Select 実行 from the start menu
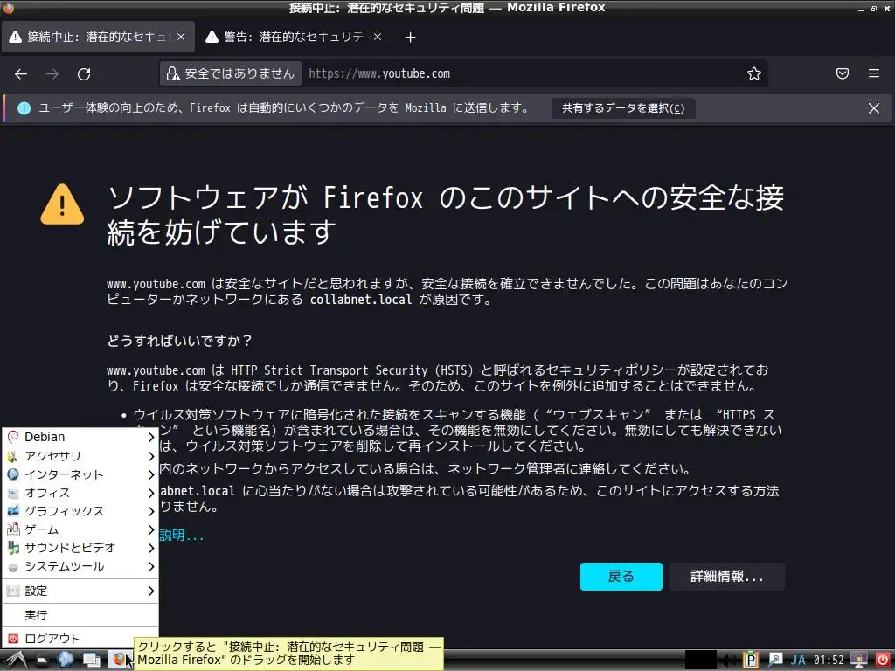The image size is (895, 671). click(80, 615)
